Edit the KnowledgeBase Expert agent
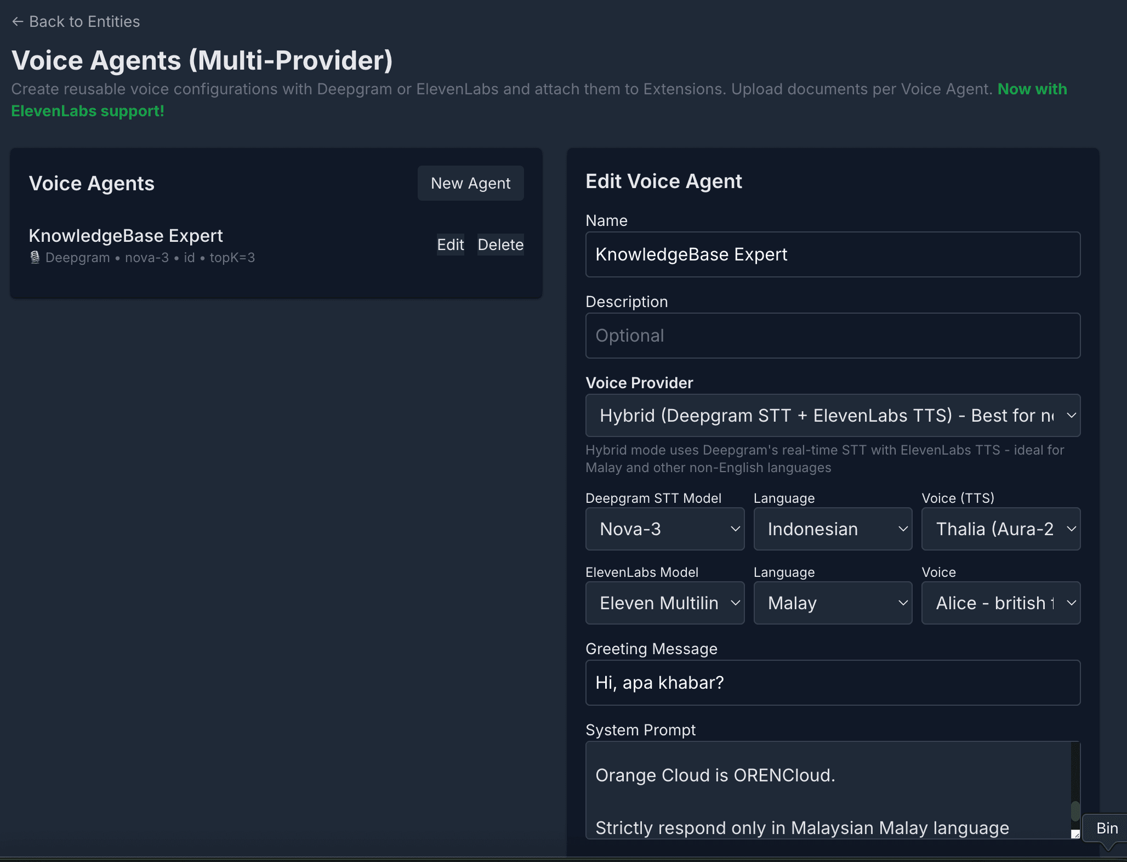The width and height of the screenshot is (1127, 862). 450,245
